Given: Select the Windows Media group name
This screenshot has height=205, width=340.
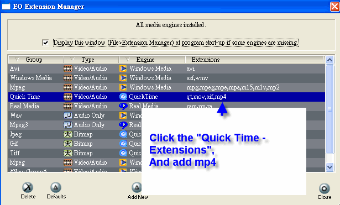Looking at the screenshot, I should pos(31,78).
